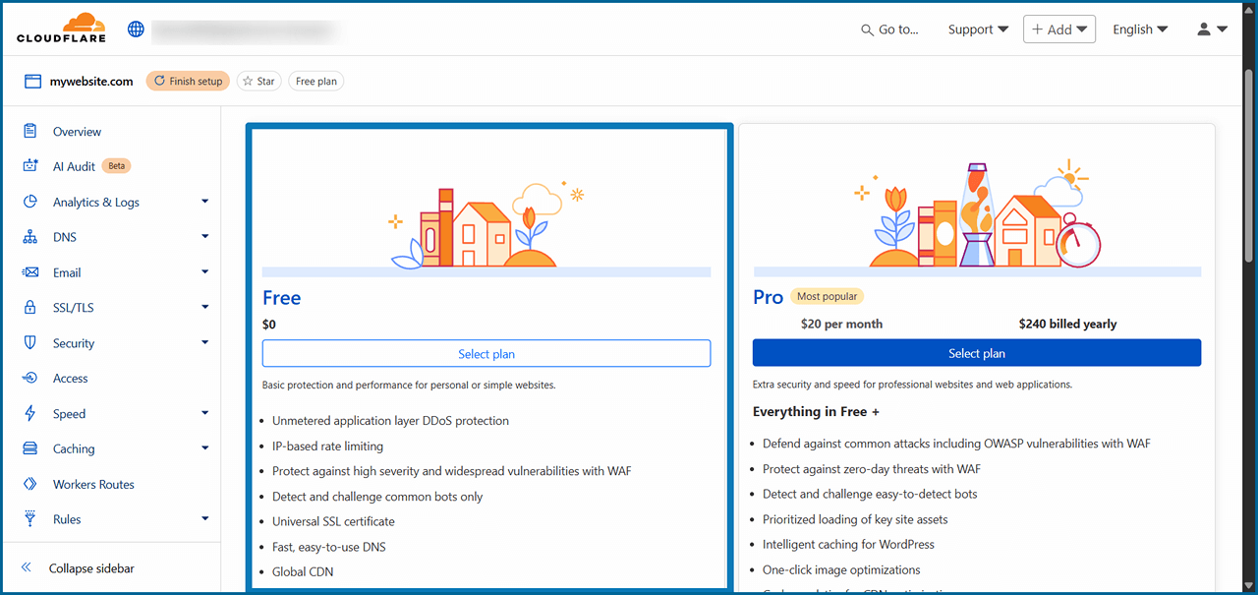Click the Go to... search field
The height and width of the screenshot is (595, 1258).
click(x=889, y=30)
